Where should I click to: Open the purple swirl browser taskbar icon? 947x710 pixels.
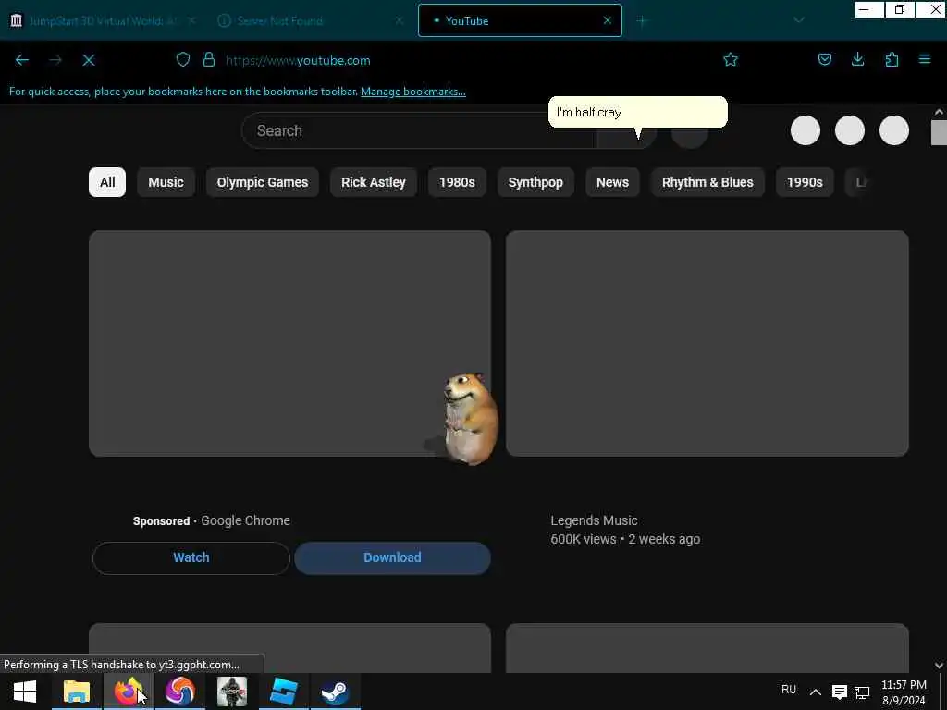point(180,692)
